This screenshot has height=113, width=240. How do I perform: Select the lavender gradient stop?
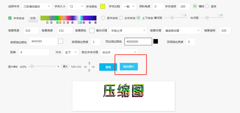(x=51, y=23)
